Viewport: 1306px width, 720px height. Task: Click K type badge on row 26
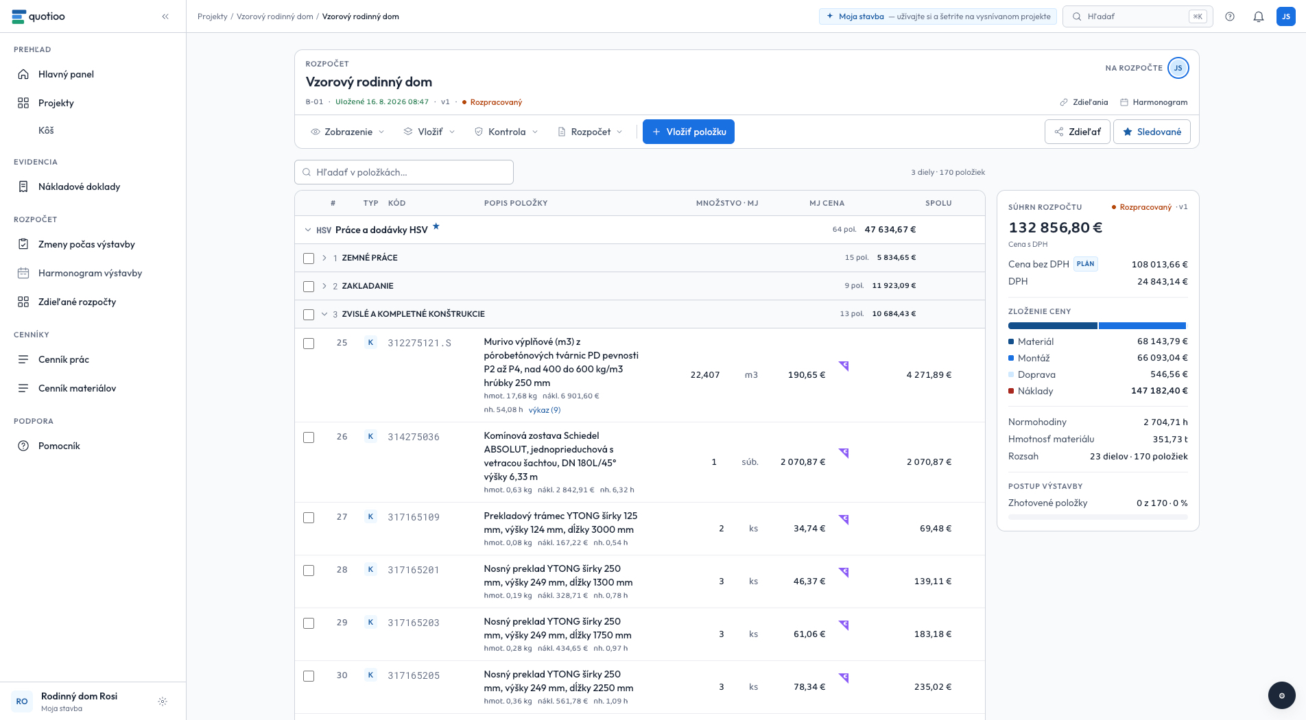pyautogui.click(x=370, y=437)
